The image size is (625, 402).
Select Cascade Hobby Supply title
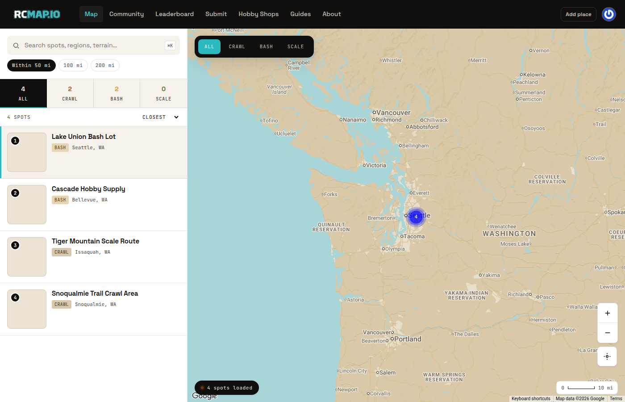click(88, 189)
